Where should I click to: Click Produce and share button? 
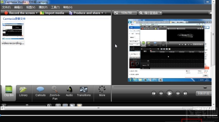point(85,13)
